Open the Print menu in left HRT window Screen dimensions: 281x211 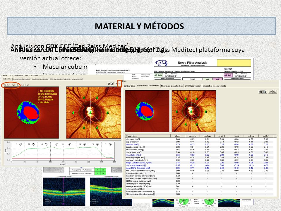point(26,75)
